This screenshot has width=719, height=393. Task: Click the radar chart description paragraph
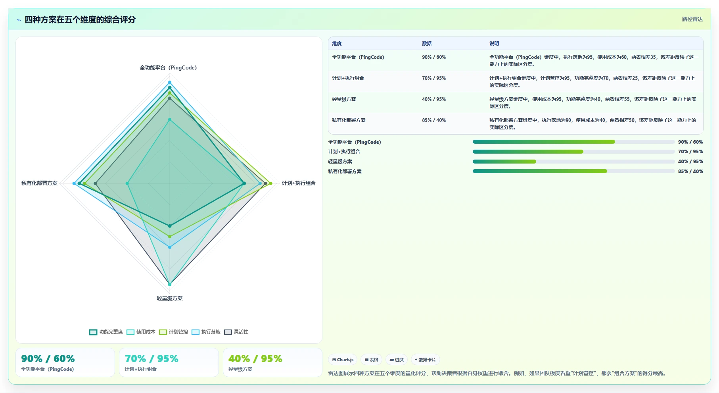click(498, 373)
